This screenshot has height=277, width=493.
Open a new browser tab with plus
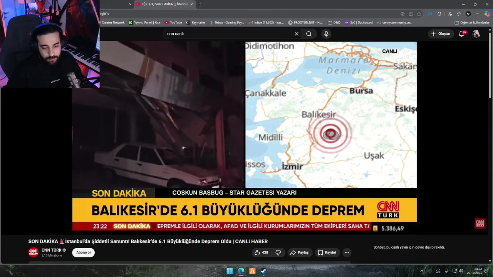200,4
